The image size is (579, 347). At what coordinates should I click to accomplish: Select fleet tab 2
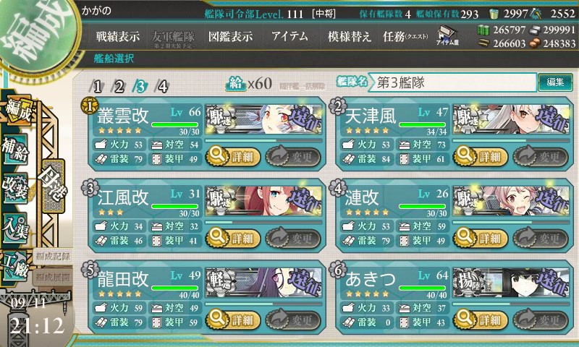pyautogui.click(x=119, y=86)
